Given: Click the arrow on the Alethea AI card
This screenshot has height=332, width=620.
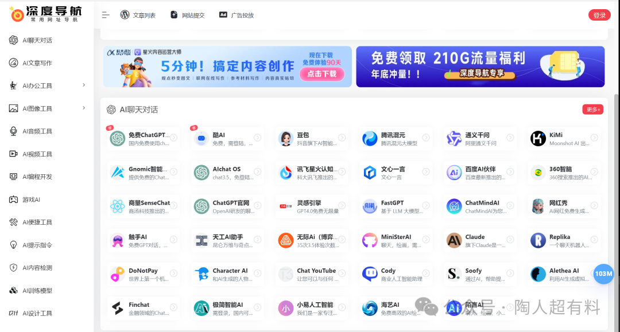Looking at the screenshot, I should pyautogui.click(x=594, y=273).
